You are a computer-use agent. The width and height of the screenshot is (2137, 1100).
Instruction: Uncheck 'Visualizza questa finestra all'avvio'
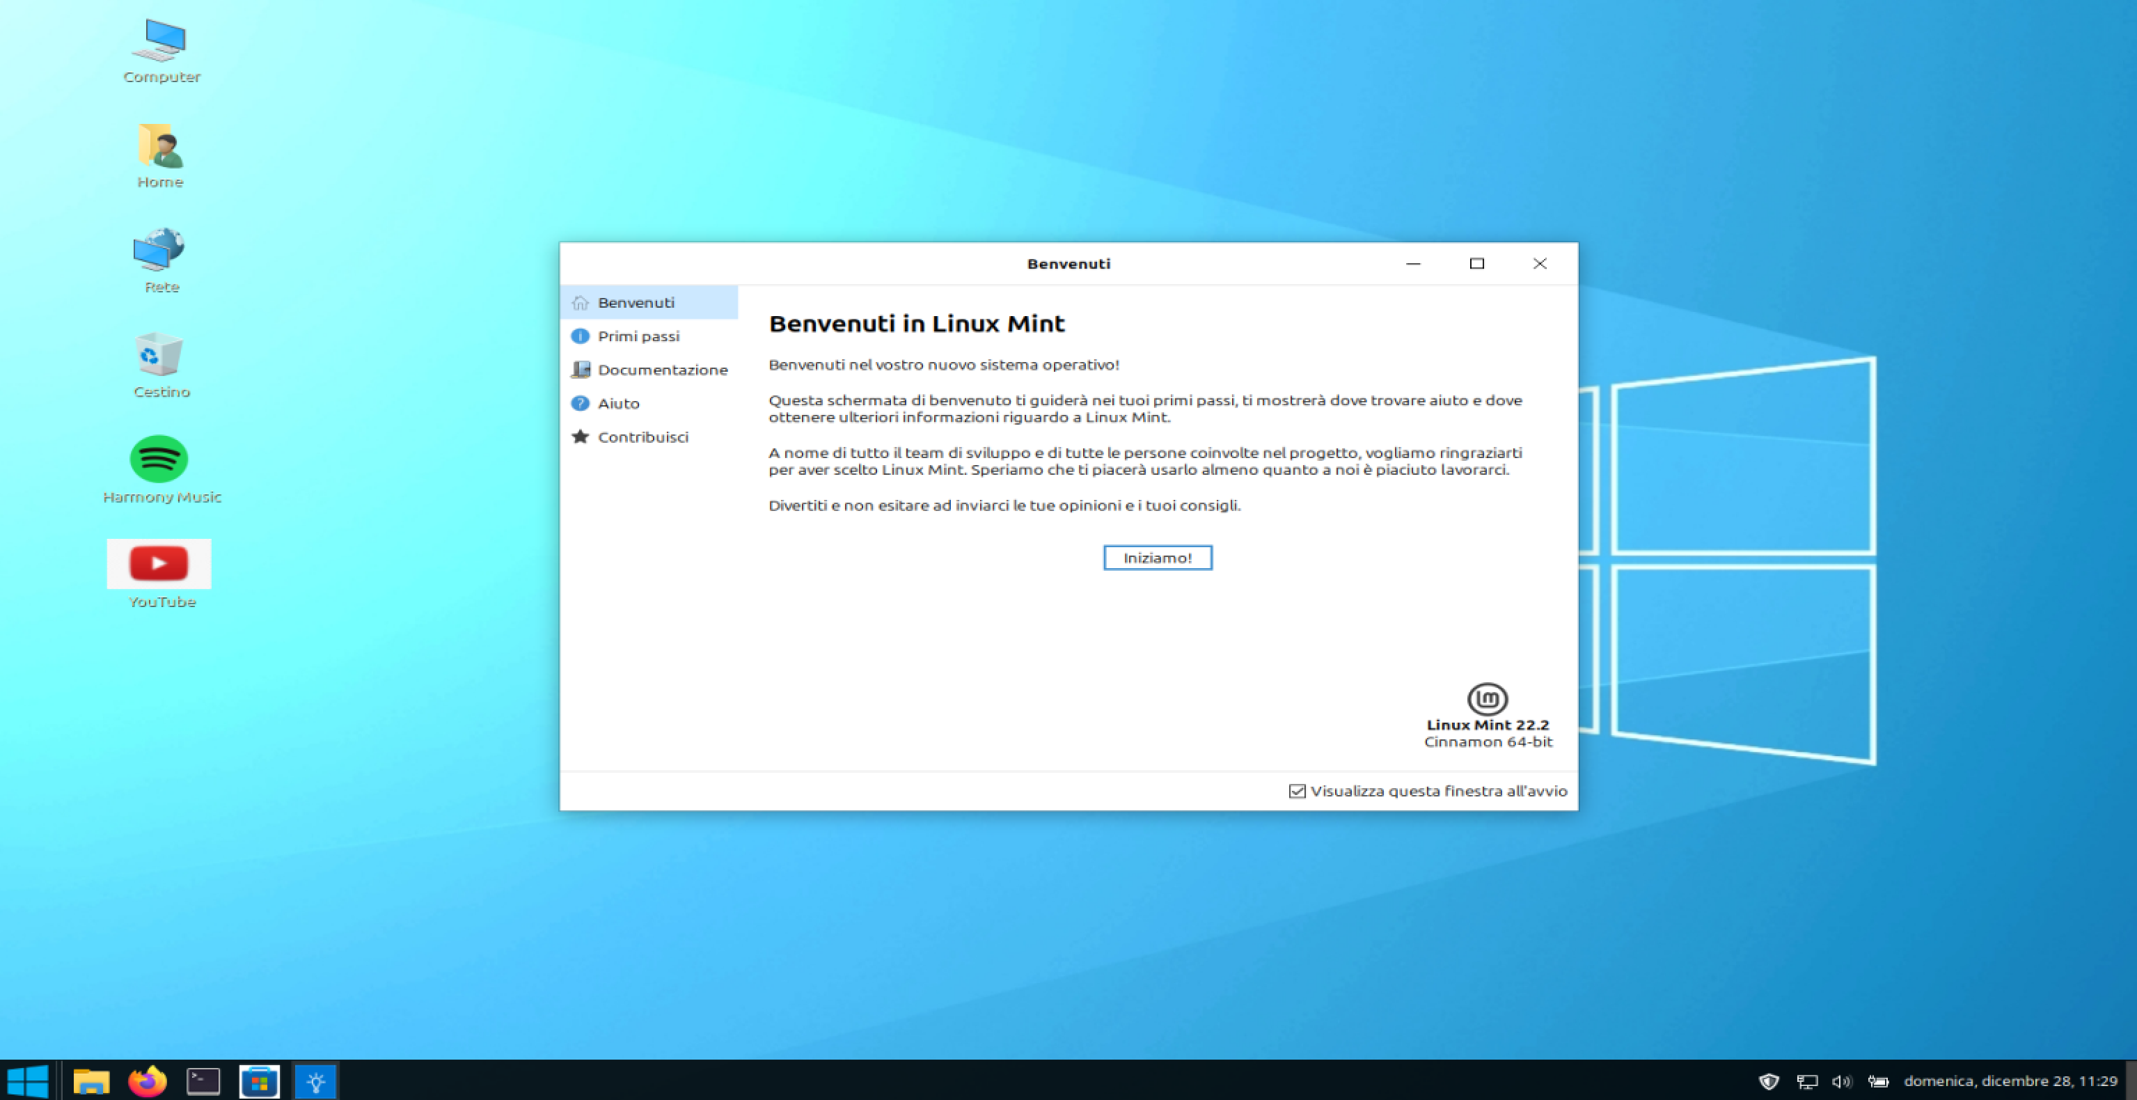tap(1297, 791)
